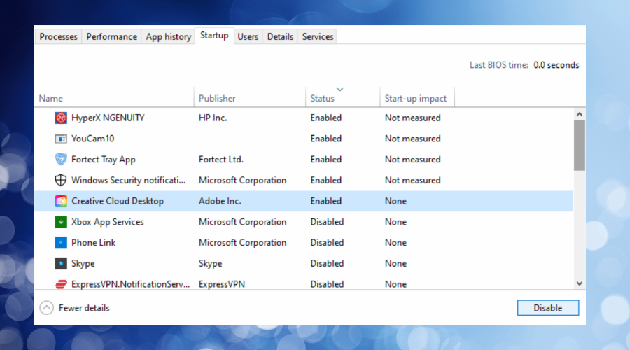Image resolution: width=630 pixels, height=350 pixels.
Task: Click the ExpressVPN NotificationService icon
Action: point(61,284)
